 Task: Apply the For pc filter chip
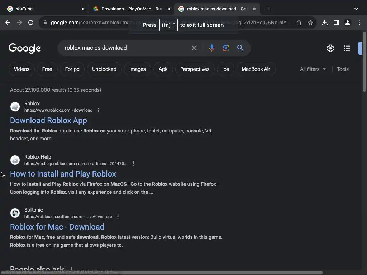click(x=72, y=69)
